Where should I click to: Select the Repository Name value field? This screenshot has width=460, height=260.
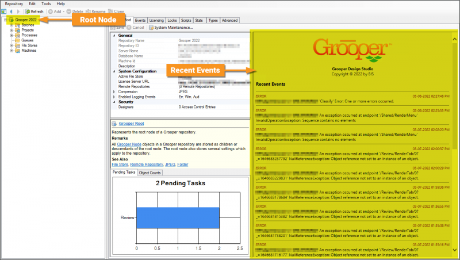click(x=214, y=40)
